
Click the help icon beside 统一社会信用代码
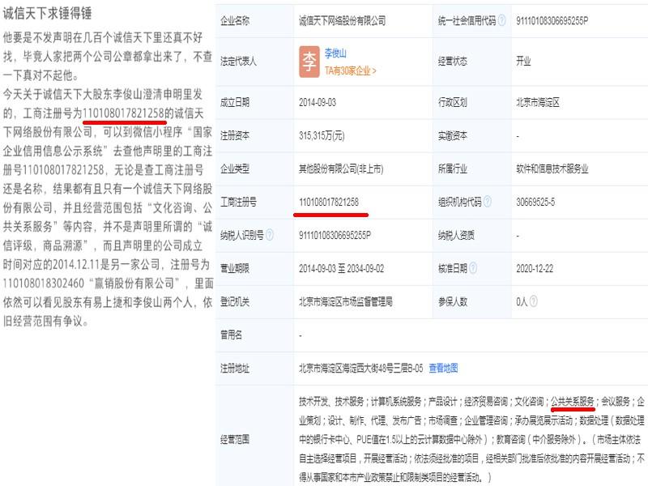tap(501, 19)
